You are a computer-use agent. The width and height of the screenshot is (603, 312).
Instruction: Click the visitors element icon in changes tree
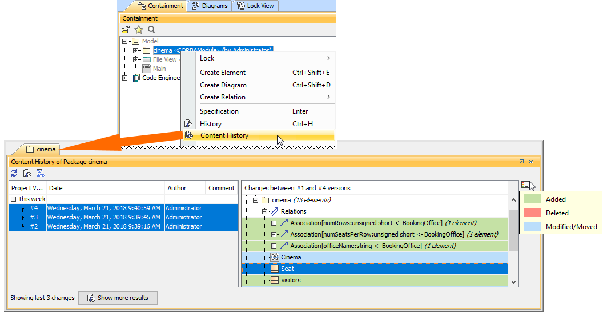[x=275, y=281]
